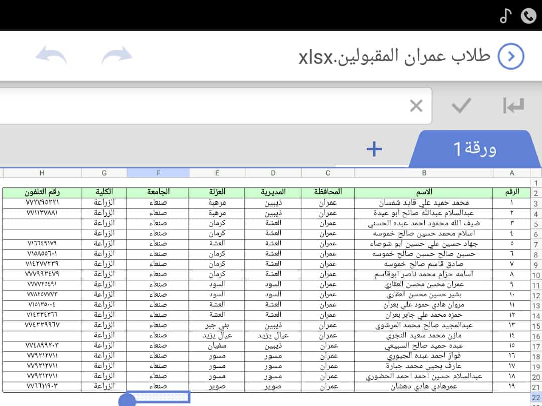Select the name cell جهاد حسين علي حسين ابو شوصاء

(x=424, y=244)
